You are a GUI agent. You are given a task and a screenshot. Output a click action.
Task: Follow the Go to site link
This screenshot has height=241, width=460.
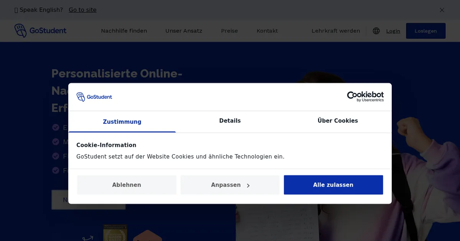pos(83,10)
